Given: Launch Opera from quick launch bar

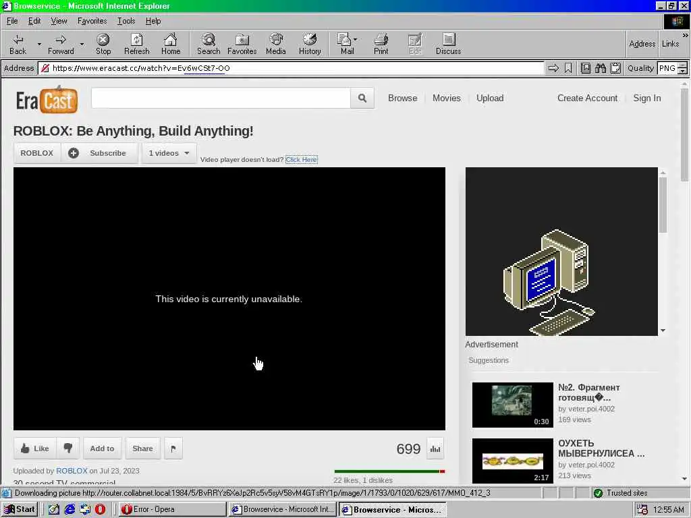Looking at the screenshot, I should [x=100, y=509].
